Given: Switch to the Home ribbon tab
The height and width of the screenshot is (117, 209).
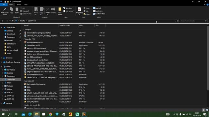Looking at the screenshot, I should click(x=11, y=5).
